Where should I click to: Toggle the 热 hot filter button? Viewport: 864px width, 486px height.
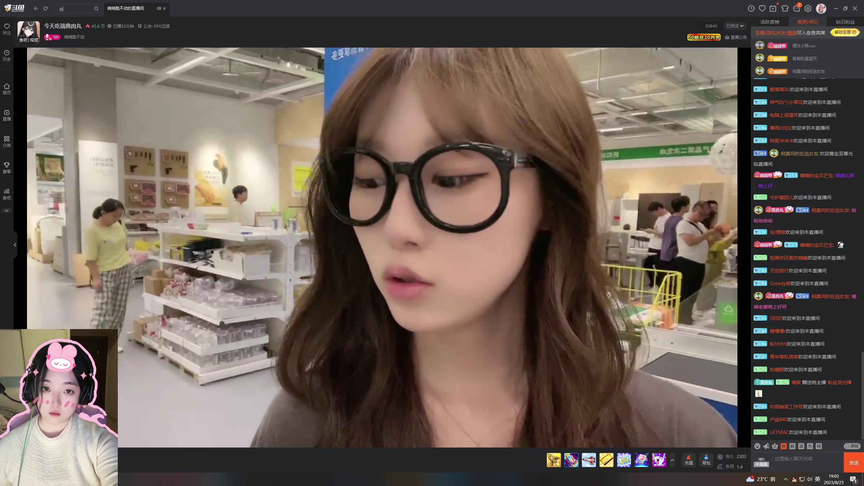810,446
